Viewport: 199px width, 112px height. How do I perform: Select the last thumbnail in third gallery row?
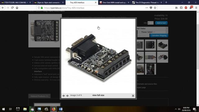pyautogui.click(x=150, y=69)
